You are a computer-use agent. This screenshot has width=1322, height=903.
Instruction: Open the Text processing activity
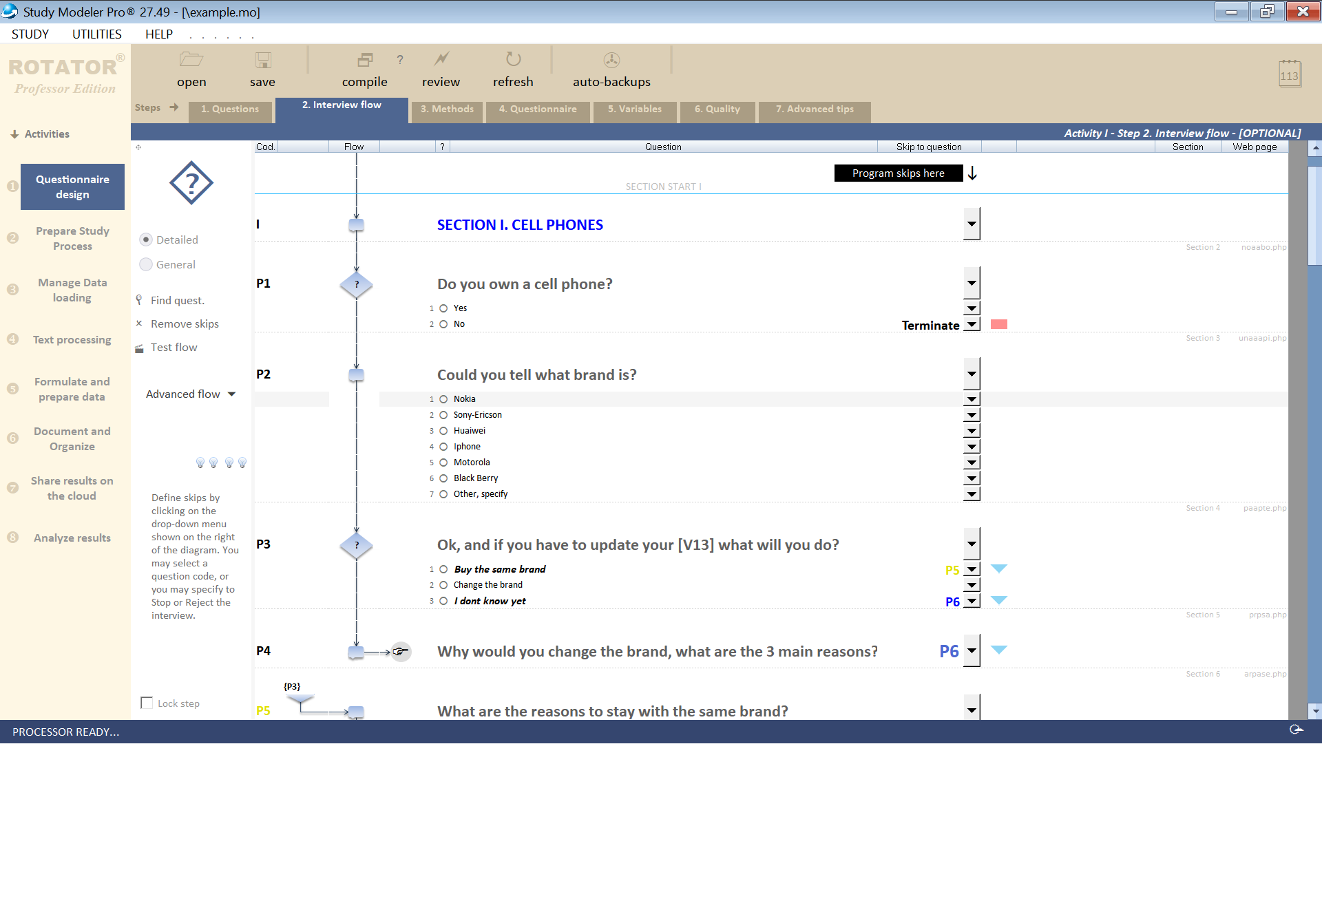click(x=72, y=340)
